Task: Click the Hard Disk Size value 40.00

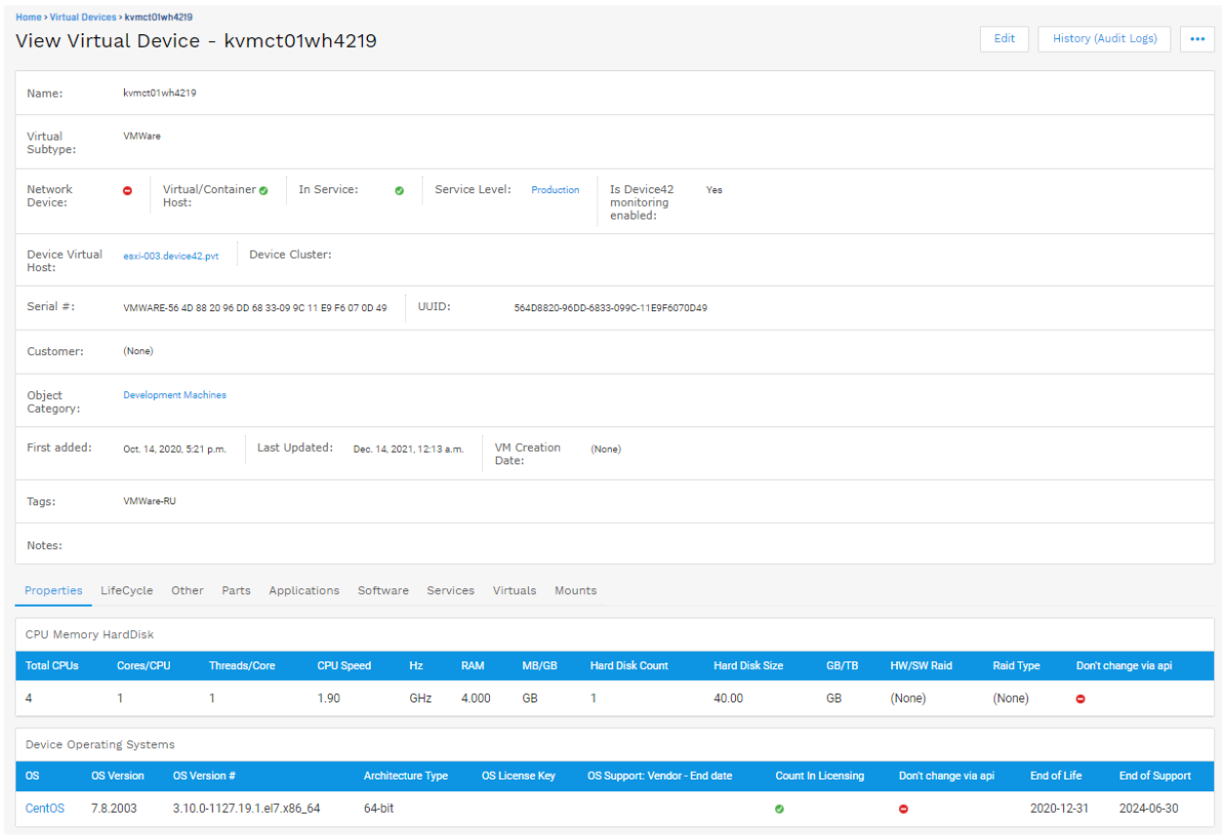Action: [x=728, y=699]
